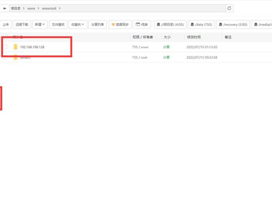272x204 pixels.
Task: Expand the 新建 dropdown
Action: tap(40, 24)
